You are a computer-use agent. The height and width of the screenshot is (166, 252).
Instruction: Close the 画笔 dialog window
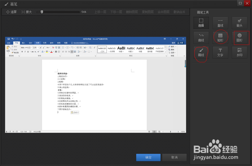[247, 3]
